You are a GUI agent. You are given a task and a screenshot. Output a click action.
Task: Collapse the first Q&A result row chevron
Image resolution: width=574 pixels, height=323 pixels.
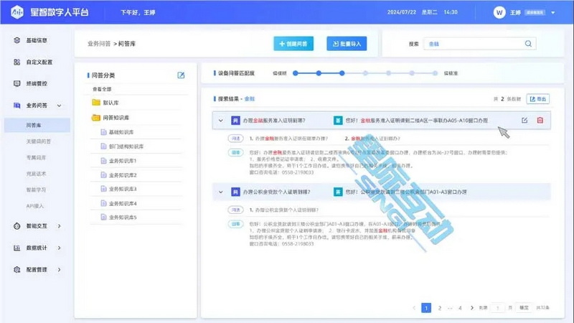tap(220, 121)
